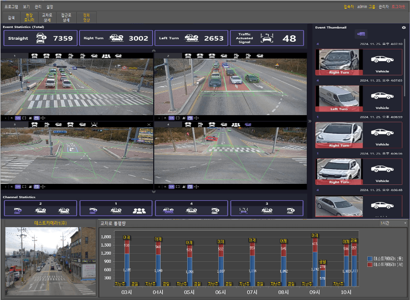This screenshot has width=410, height=300.
Task: Click the blue legend swatch for 테스트카메라1
Action: click(370, 259)
